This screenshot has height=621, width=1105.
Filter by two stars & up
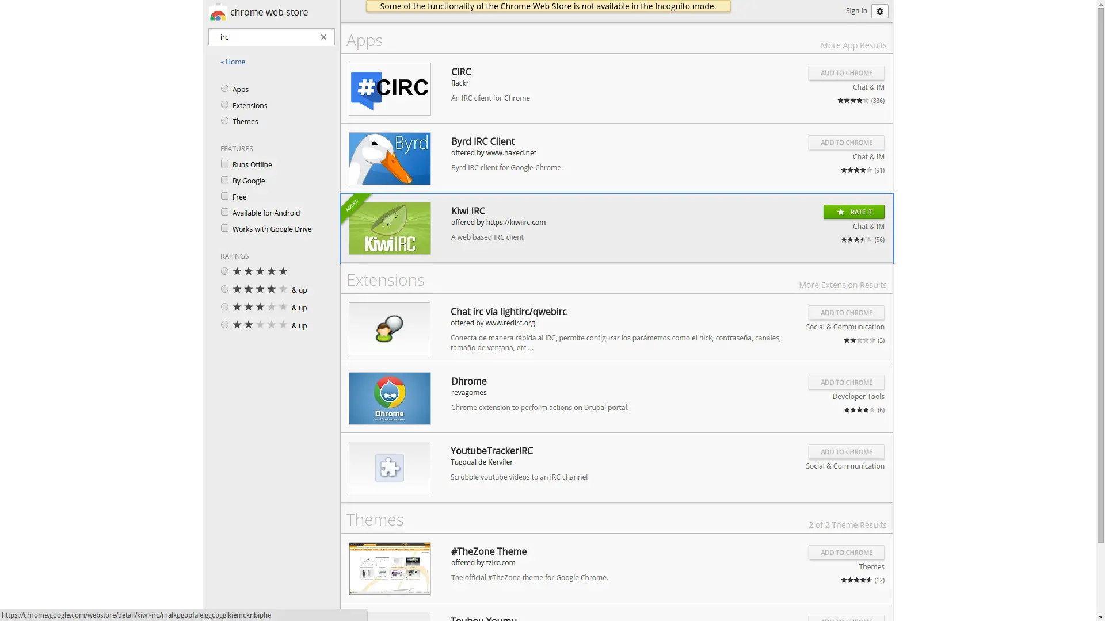pos(224,325)
